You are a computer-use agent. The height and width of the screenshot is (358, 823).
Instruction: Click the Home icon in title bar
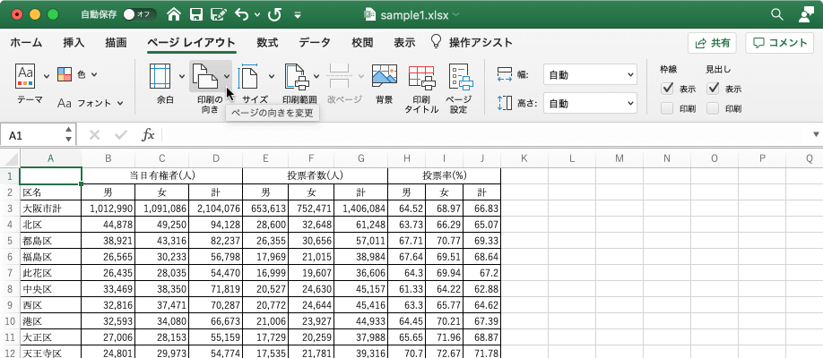click(x=174, y=14)
